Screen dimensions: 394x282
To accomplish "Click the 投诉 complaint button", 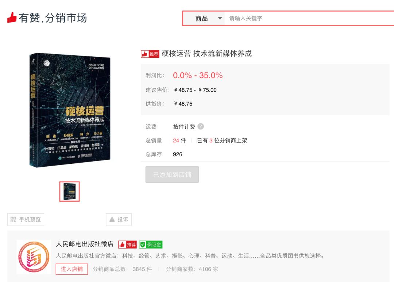I will tap(119, 219).
